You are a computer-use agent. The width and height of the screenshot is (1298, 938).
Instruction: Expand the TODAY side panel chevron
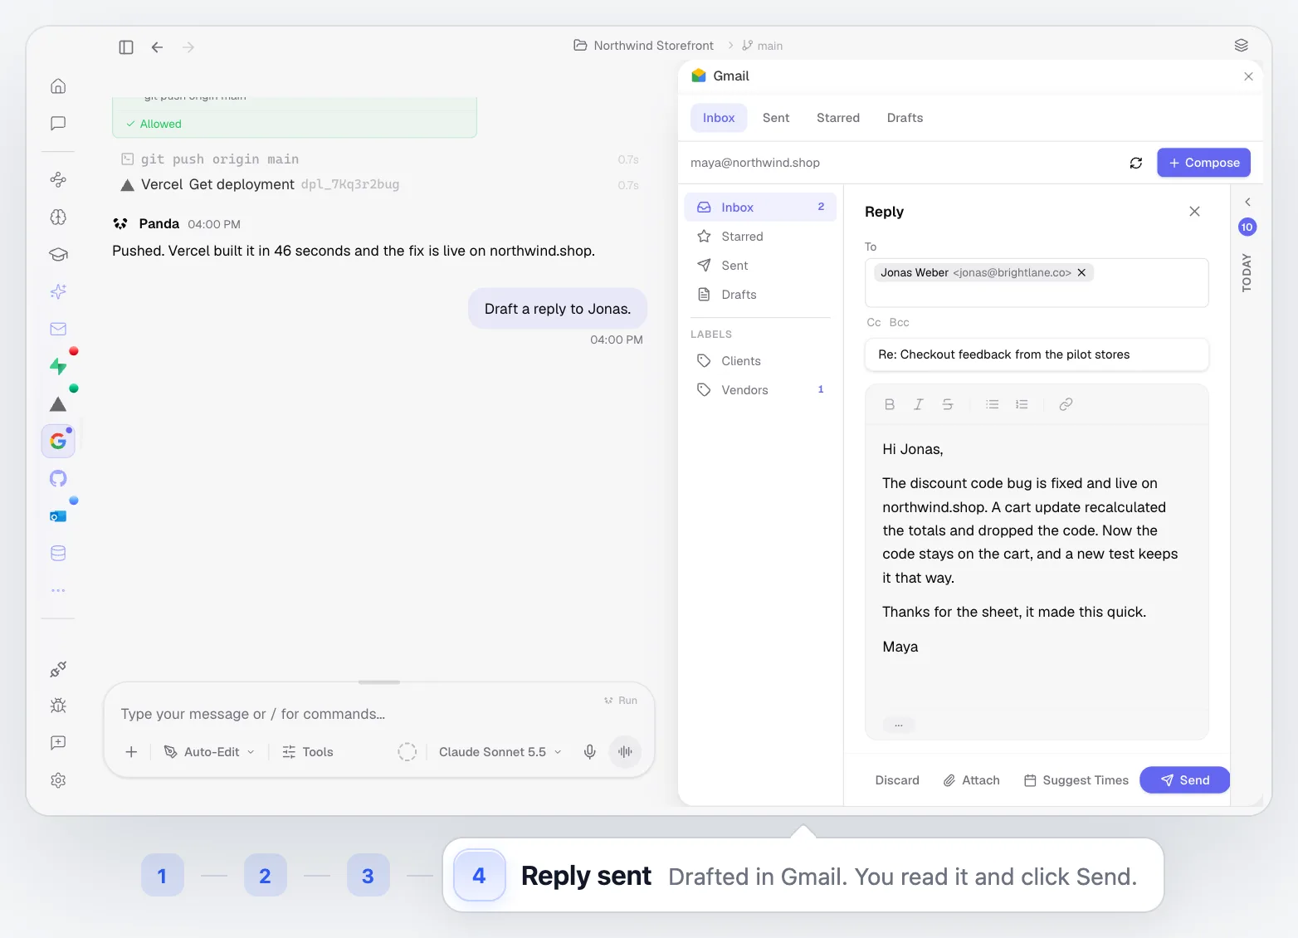click(1247, 202)
